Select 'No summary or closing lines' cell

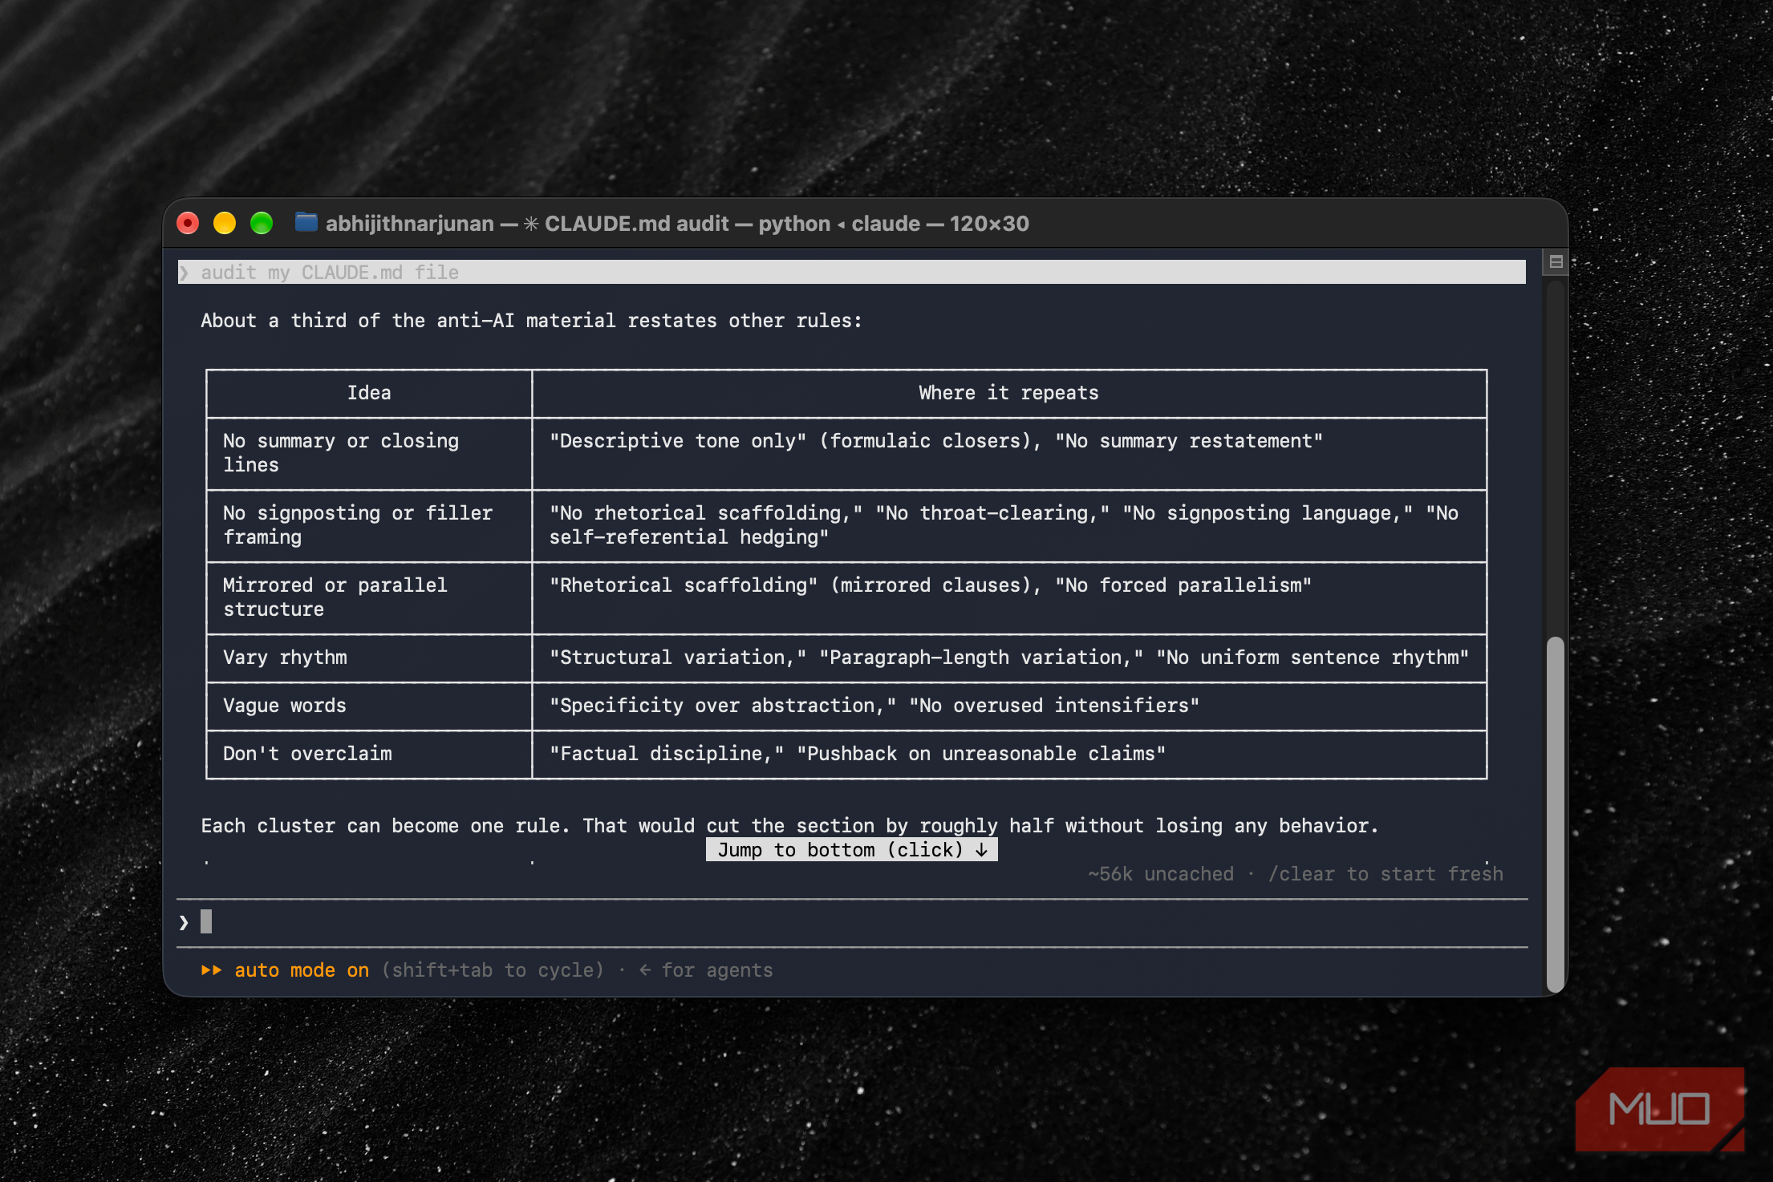click(x=369, y=453)
